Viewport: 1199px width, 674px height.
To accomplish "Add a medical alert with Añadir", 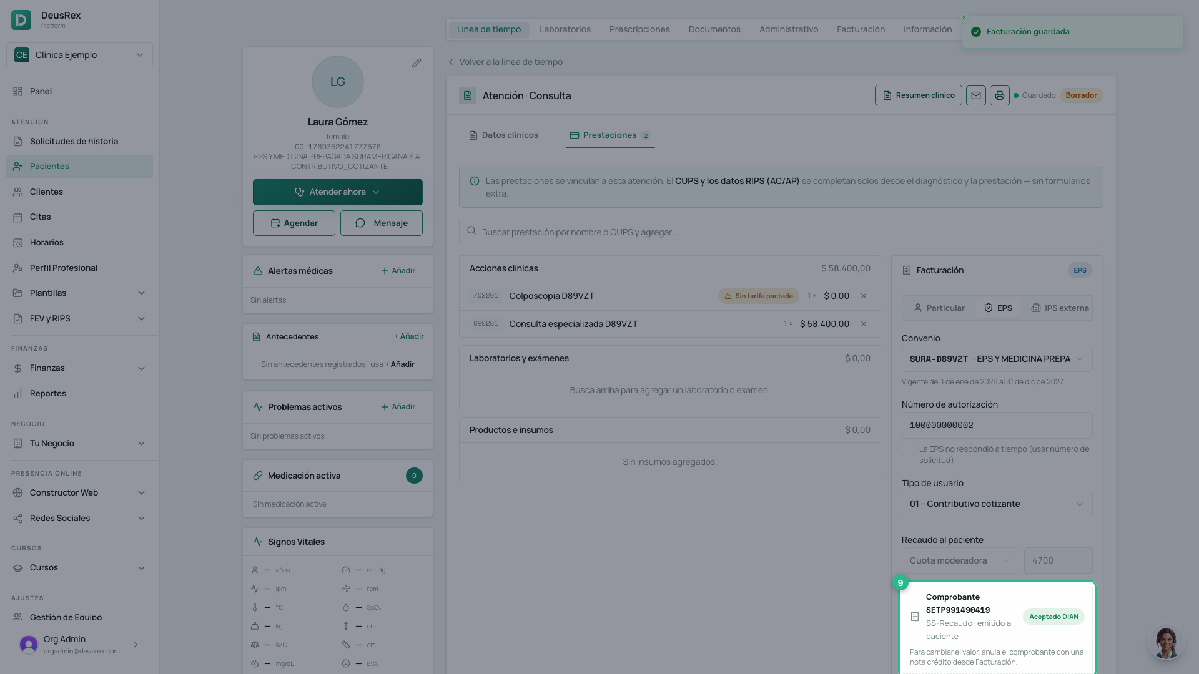I will tap(398, 271).
